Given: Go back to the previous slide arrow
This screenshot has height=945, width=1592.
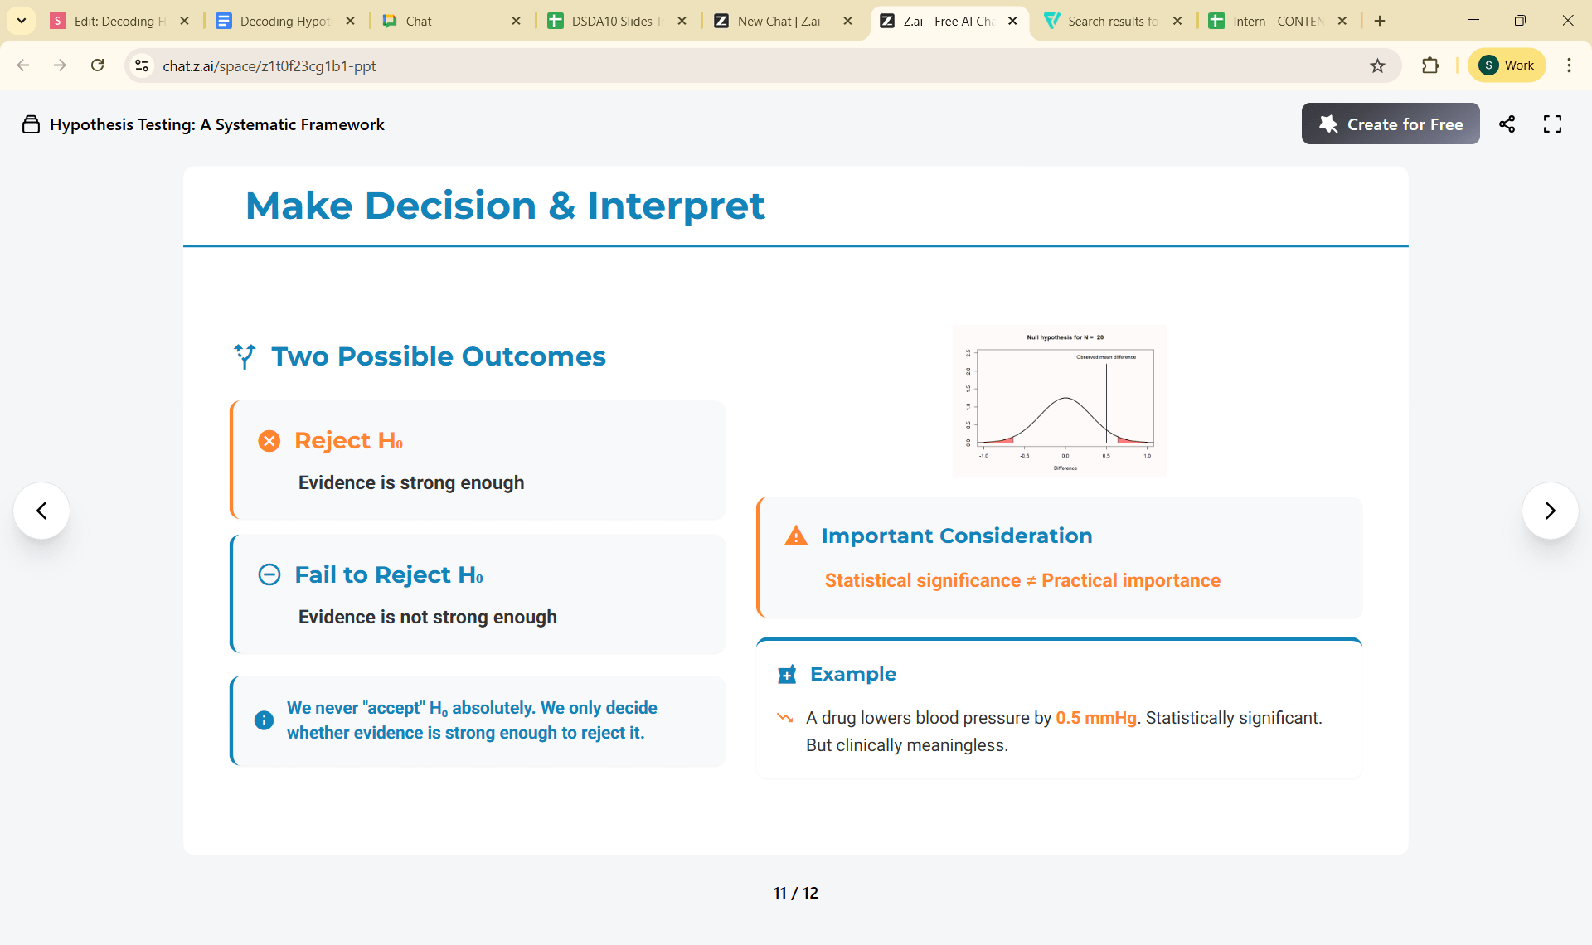Looking at the screenshot, I should click(41, 511).
